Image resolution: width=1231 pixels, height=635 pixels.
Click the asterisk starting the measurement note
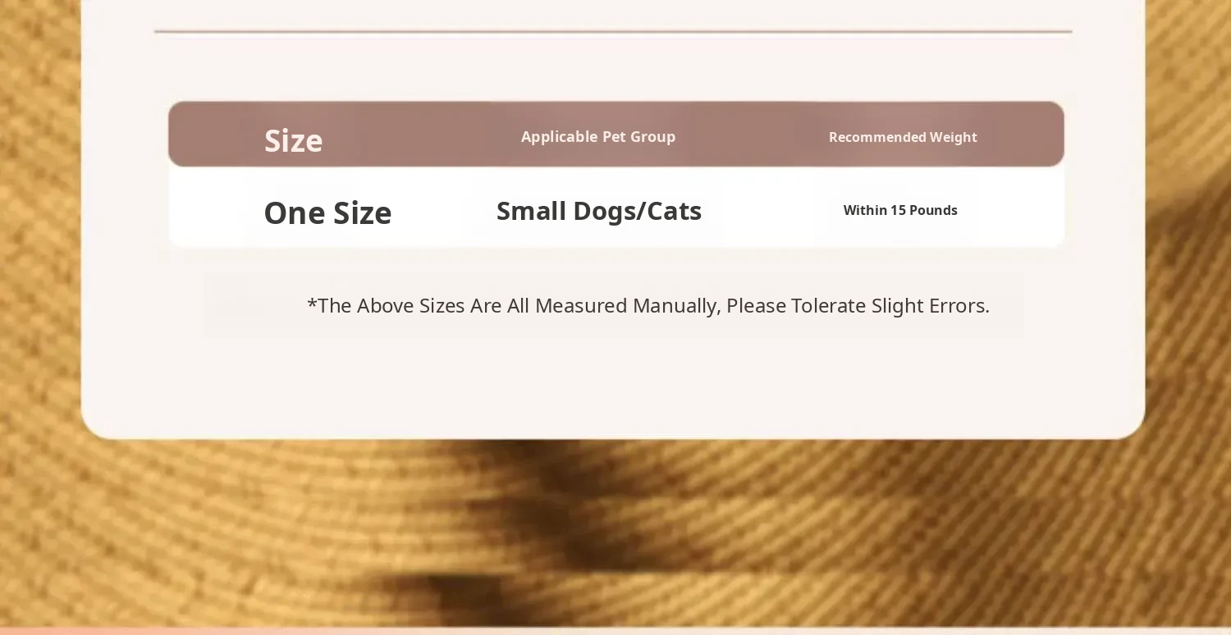pos(312,304)
